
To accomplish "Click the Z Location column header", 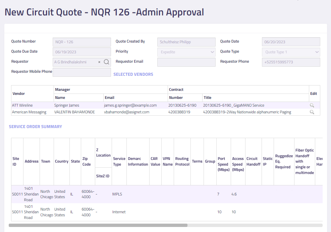I will click(103, 153).
